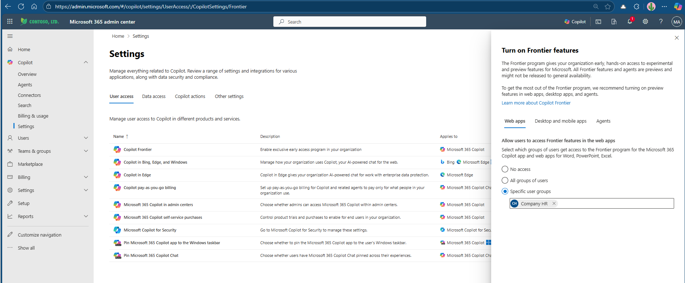
Task: Expand the Settings navigation chevron
Action: pyautogui.click(x=86, y=190)
